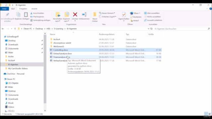
Task: Click the Kopieren clipboard icon
Action: pyautogui.click(x=18, y=15)
